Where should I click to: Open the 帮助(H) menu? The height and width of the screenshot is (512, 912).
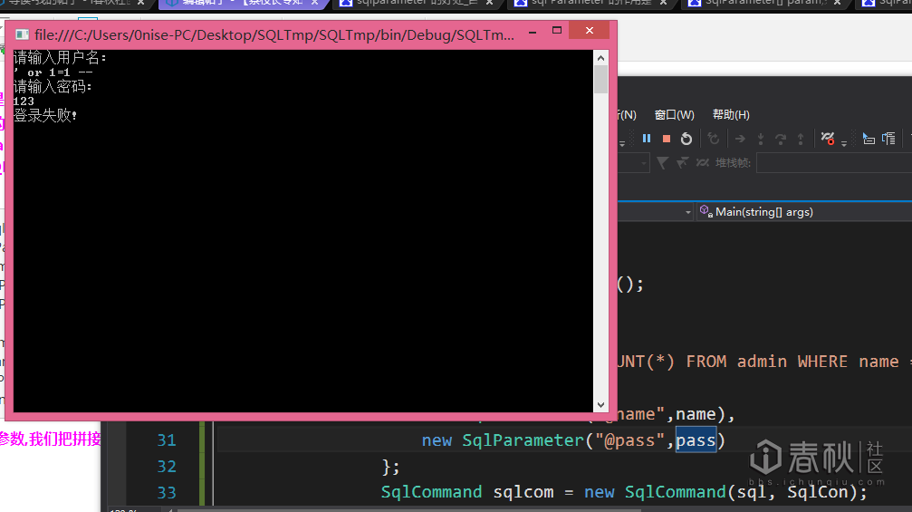731,114
